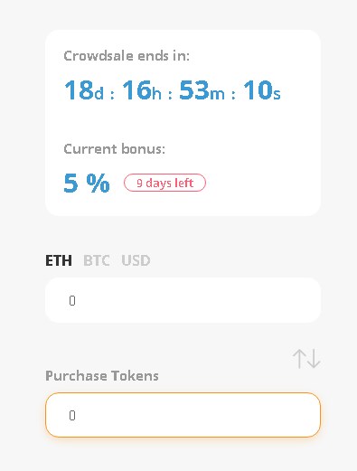This screenshot has width=357, height=471.
Task: Click the 'Purchase Tokens' label
Action: (x=102, y=376)
